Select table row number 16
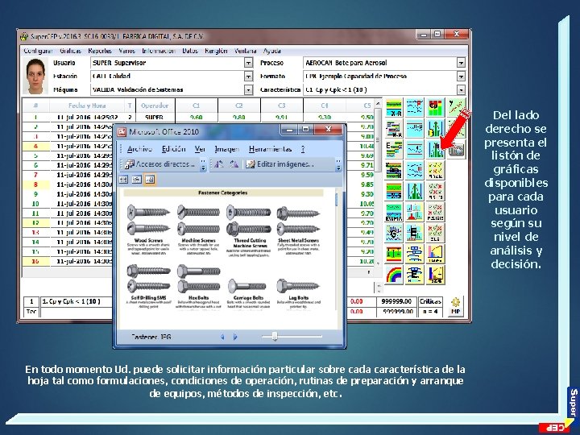 point(36,262)
